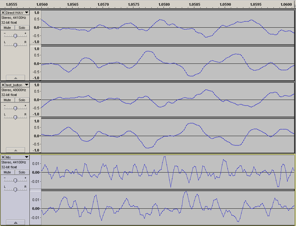This screenshot has height=226, width=296.
Task: Click the plus end of test_bolton gain
Action: (26, 105)
